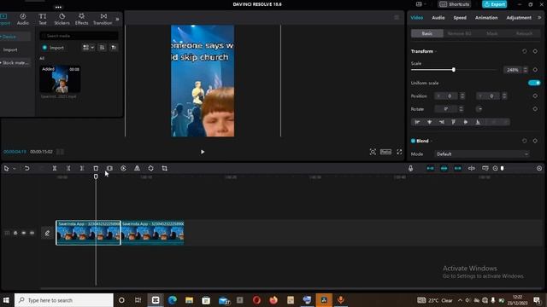The image size is (547, 307).
Task: Click the Scale slider handle
Action: pos(454,70)
